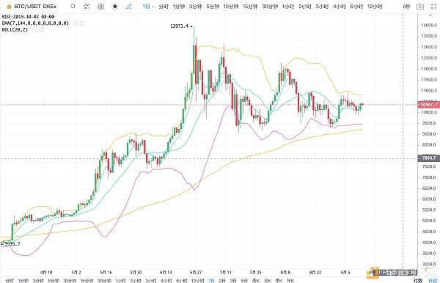Open the chart indicators icon
This screenshot has width=440, height=283.
point(87,6)
